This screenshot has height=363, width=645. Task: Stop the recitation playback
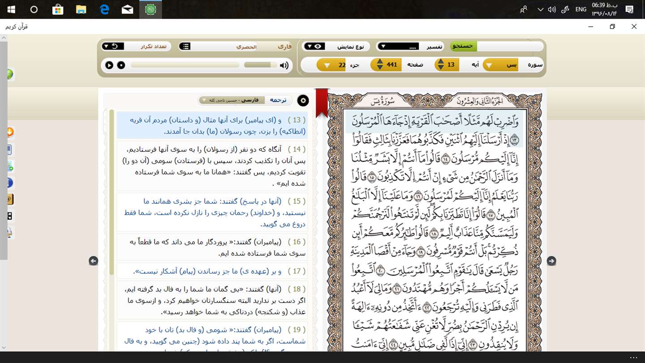(121, 65)
